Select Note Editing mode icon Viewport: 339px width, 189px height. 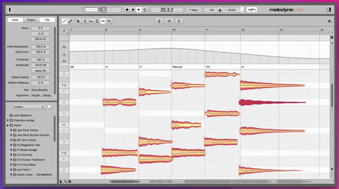click(x=64, y=21)
